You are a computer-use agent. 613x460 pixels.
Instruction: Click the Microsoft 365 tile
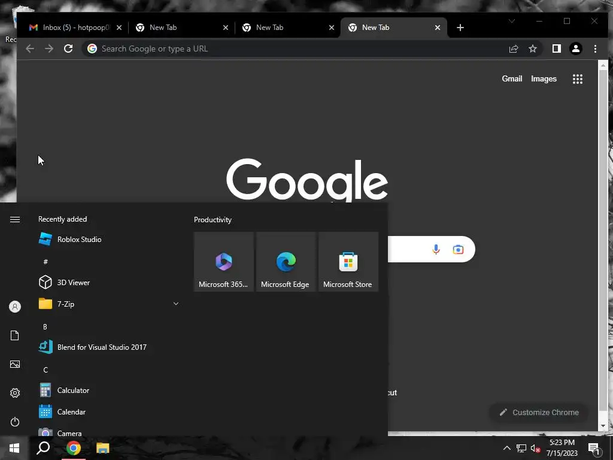[x=224, y=262]
